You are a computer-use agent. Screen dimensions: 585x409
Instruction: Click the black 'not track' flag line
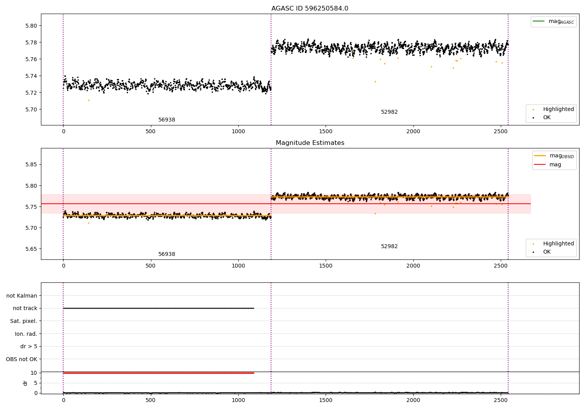click(x=158, y=308)
